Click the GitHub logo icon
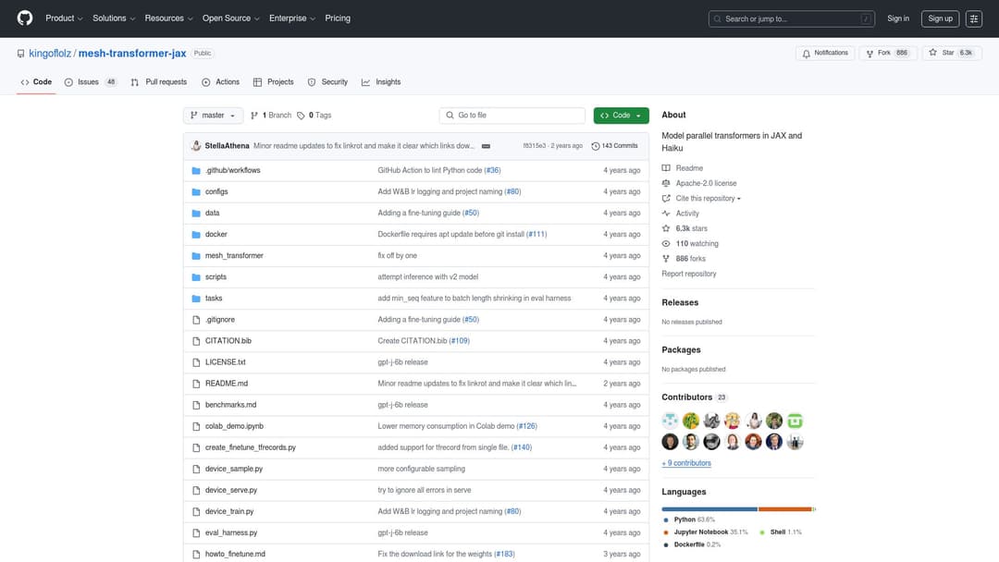 [x=25, y=18]
